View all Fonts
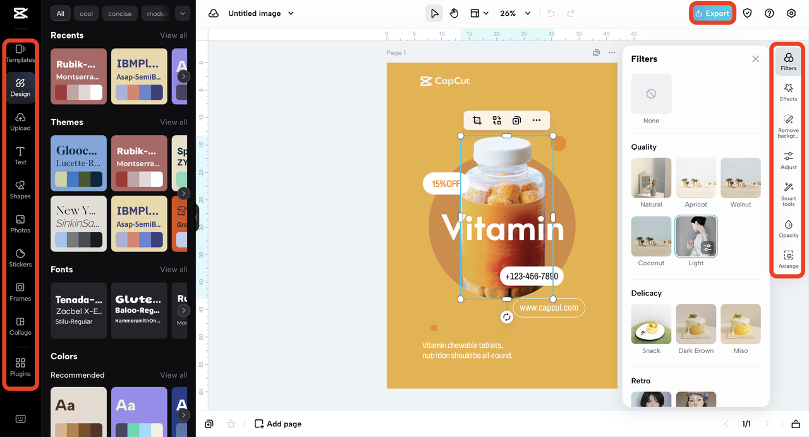Viewport: 809px width, 437px height. (x=173, y=270)
